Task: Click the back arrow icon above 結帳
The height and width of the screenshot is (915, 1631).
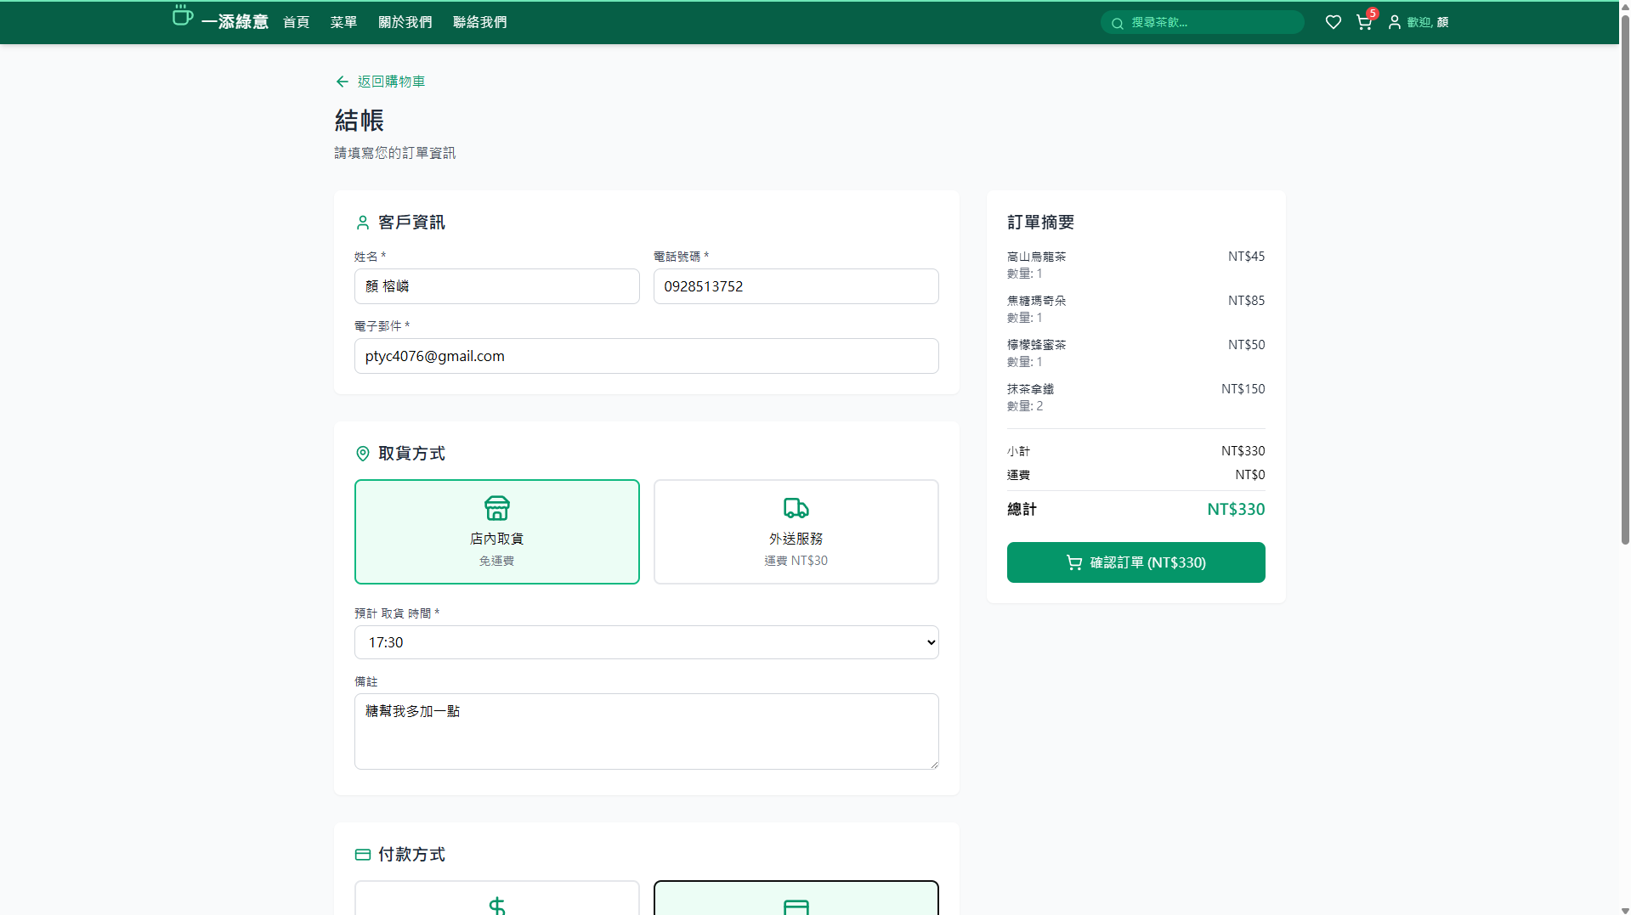Action: pyautogui.click(x=342, y=82)
